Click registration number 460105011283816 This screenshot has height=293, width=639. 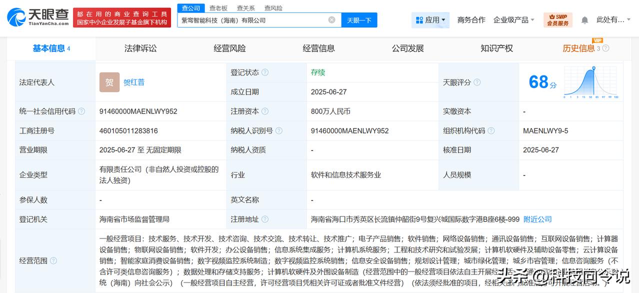click(128, 131)
